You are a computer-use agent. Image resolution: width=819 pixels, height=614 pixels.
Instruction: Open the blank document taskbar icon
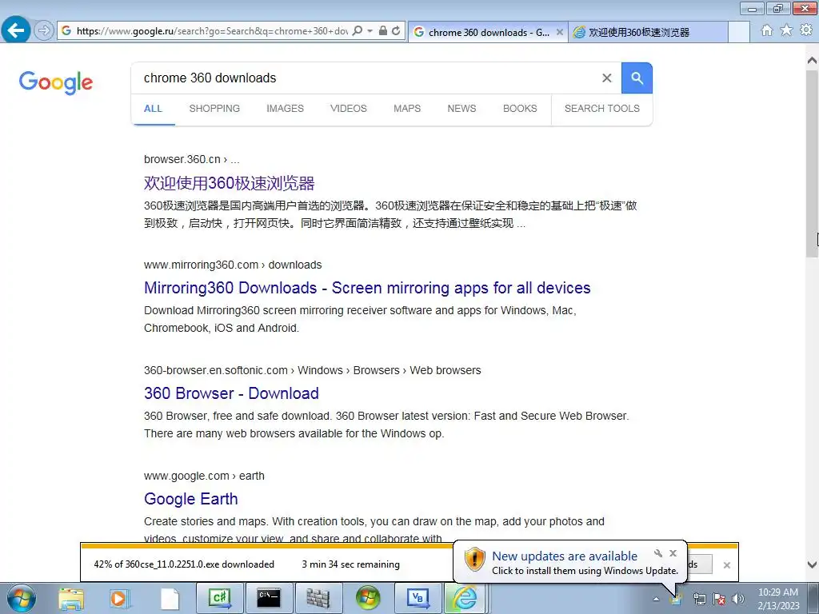[x=170, y=598]
